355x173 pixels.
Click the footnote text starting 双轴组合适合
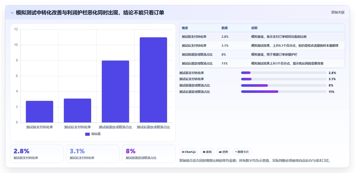[255, 161]
